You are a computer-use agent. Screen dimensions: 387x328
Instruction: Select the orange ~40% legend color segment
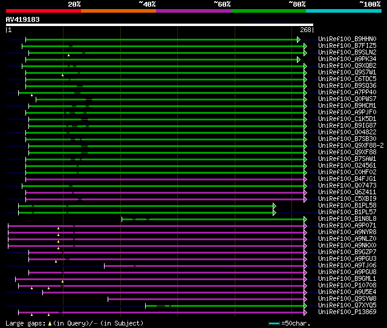pyautogui.click(x=118, y=11)
